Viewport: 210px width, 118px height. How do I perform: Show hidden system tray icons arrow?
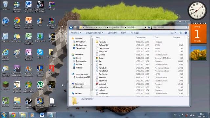tap(179, 115)
